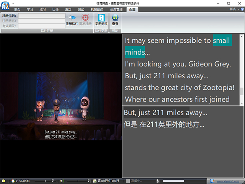The height and width of the screenshot is (184, 245).
Task: Click the subtitle list scroll-up arrow
Action: (x=242, y=37)
